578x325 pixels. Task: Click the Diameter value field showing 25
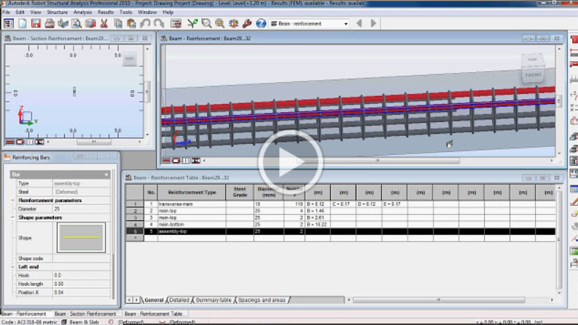click(x=80, y=209)
